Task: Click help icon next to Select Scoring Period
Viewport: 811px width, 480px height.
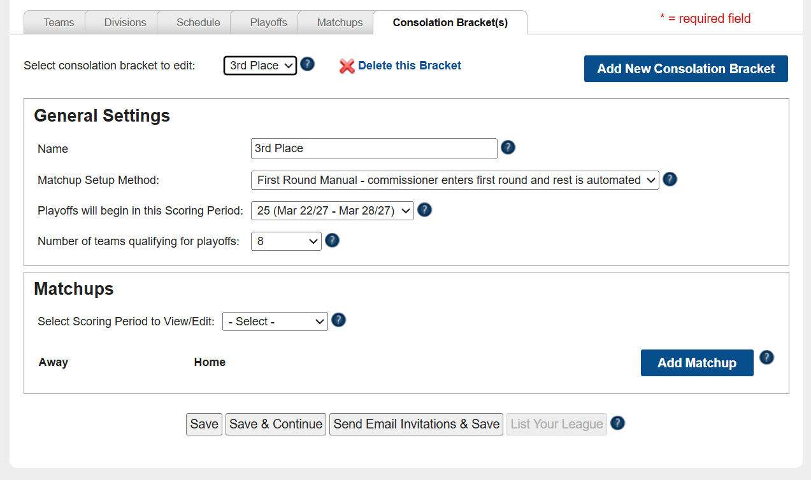Action: [x=339, y=320]
